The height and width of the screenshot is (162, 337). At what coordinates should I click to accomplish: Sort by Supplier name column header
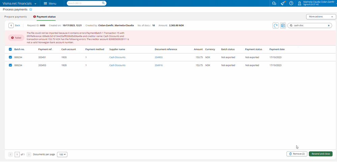tap(117, 49)
